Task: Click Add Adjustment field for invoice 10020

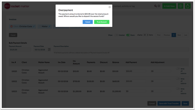Action: click(x=161, y=71)
